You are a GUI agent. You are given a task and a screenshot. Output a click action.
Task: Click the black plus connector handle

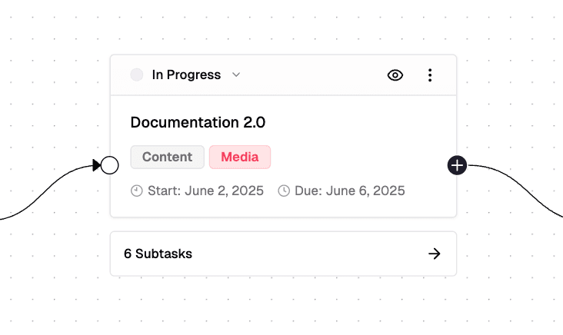tap(457, 164)
